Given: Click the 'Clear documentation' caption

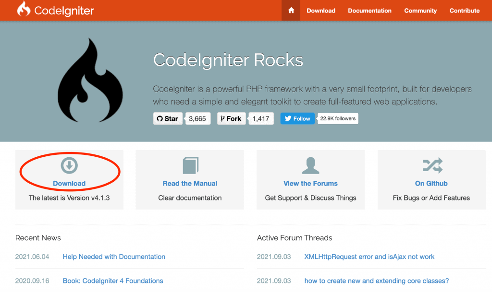Looking at the screenshot, I should tap(190, 198).
